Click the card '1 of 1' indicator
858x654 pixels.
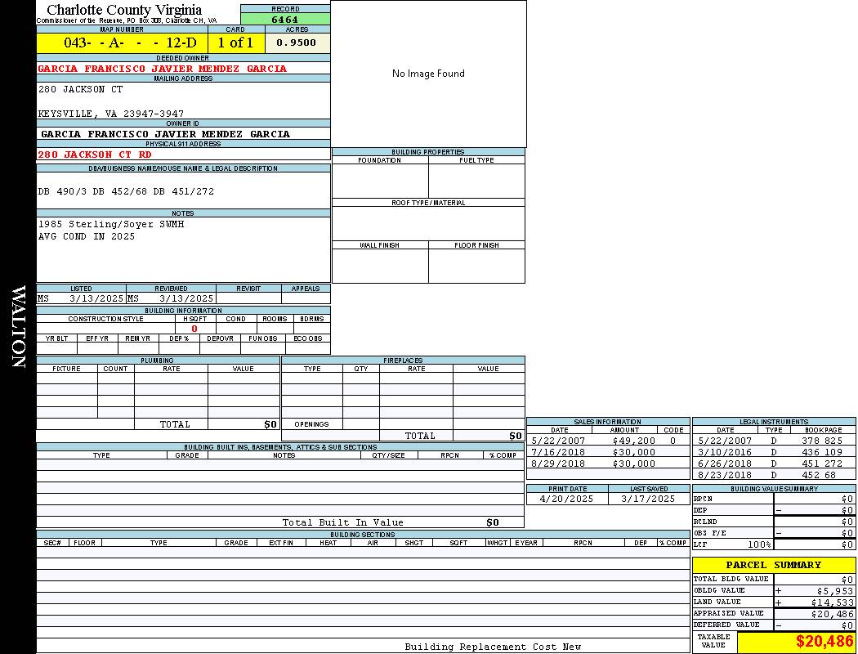(x=235, y=43)
